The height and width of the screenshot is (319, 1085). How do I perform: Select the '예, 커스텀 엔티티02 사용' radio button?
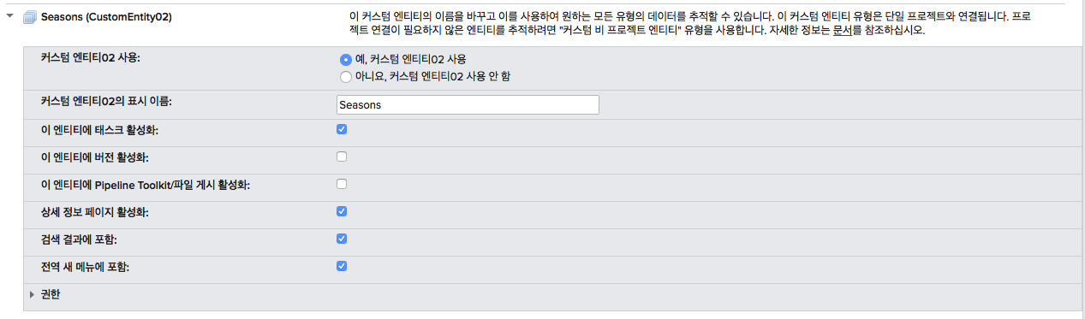(345, 59)
